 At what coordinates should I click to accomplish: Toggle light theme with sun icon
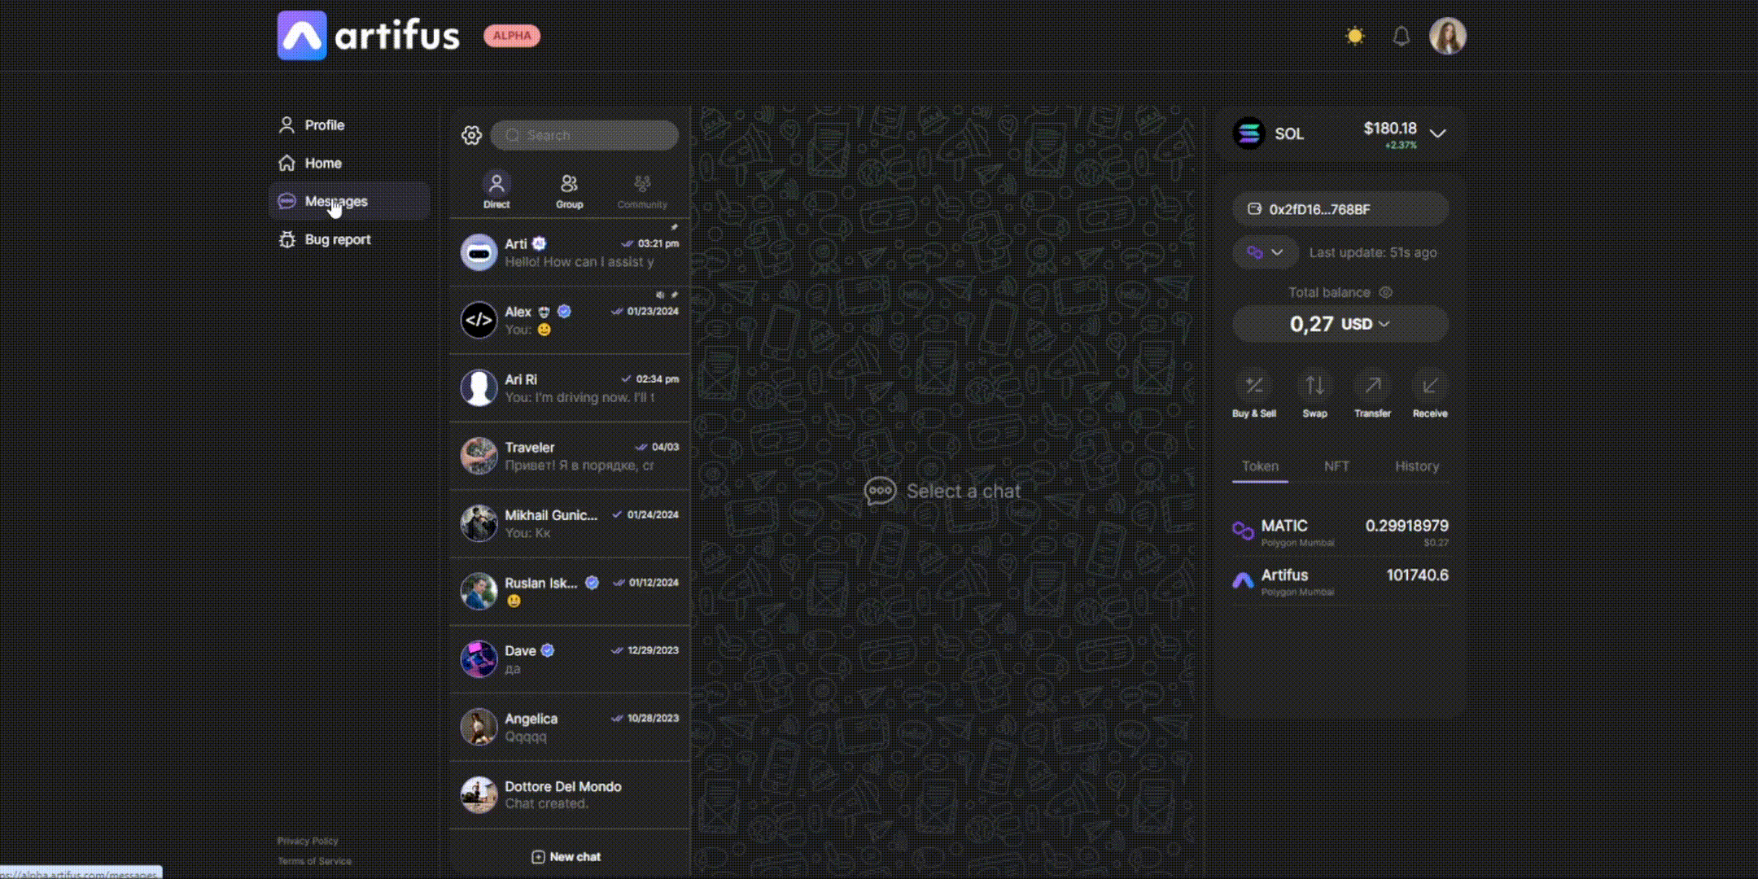(x=1354, y=36)
